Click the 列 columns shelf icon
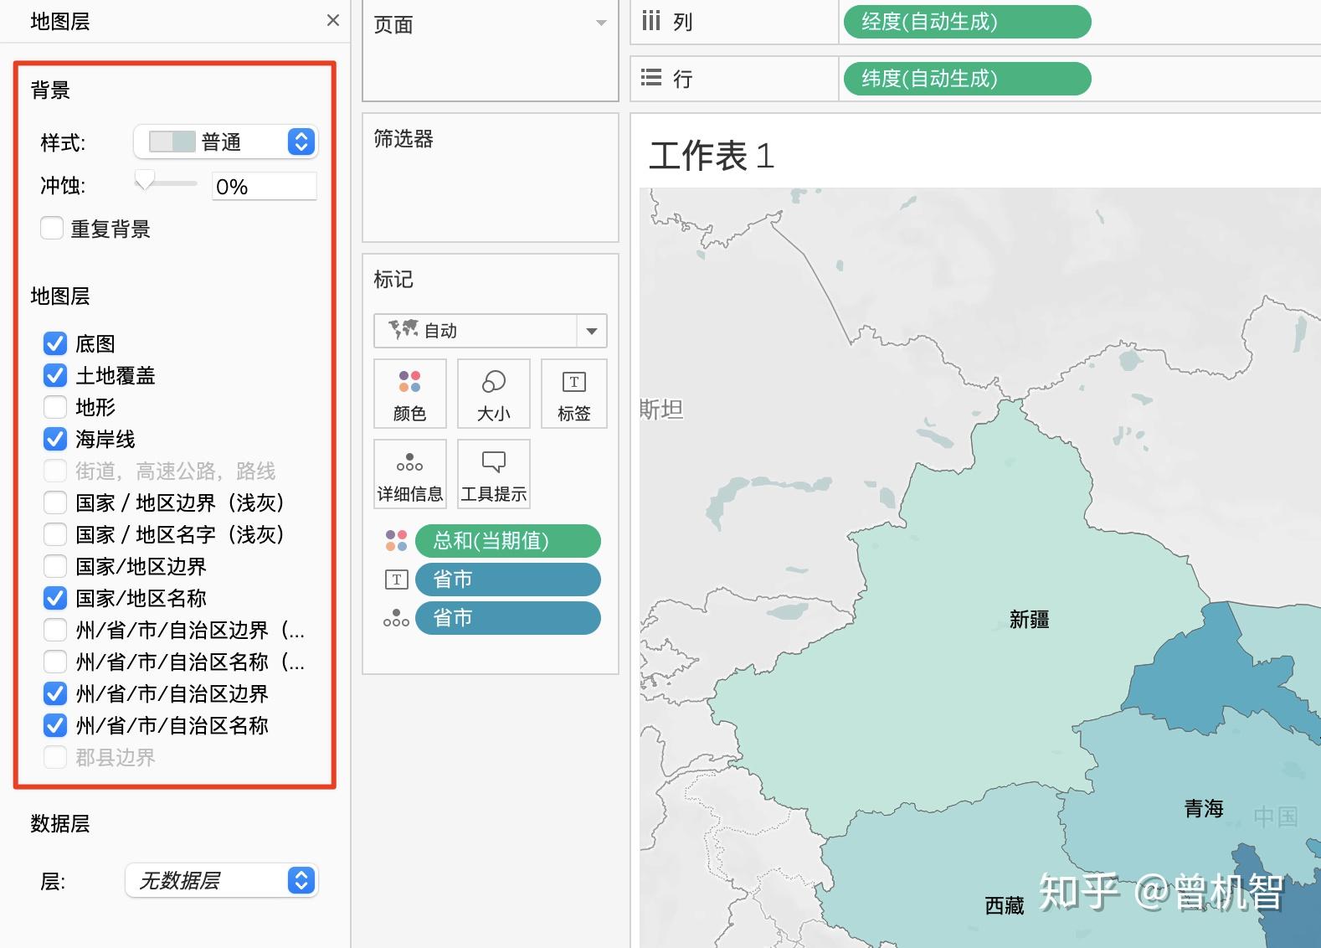This screenshot has height=948, width=1321. [x=651, y=21]
